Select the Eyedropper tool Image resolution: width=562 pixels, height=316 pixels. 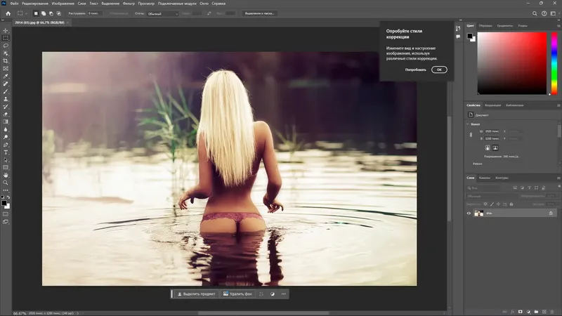tap(6, 76)
